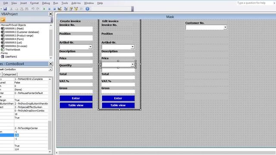Click the Invoice No. field in Create invoice
The width and height of the screenshot is (276, 155).
(76, 29)
